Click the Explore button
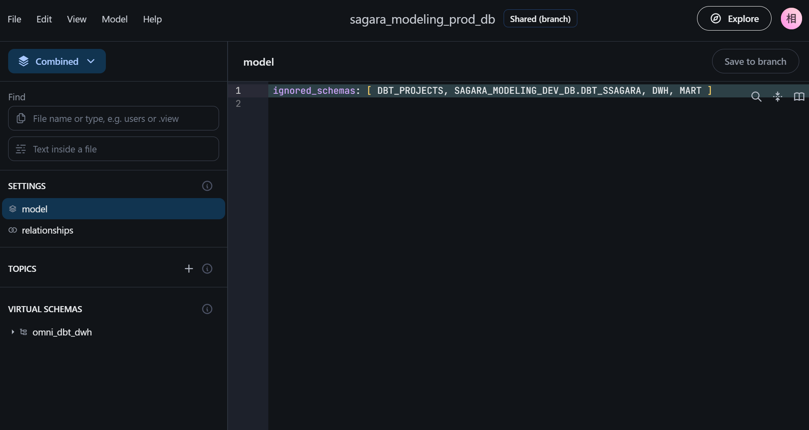The height and width of the screenshot is (430, 809). [x=734, y=19]
